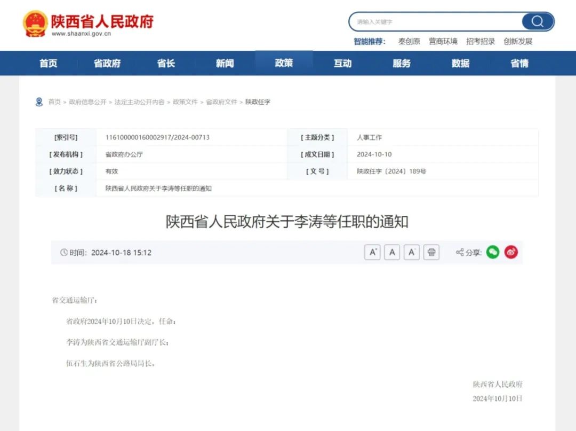Click the 秦创原 recommended link
Viewport: 576px width, 431px height.
pos(409,42)
